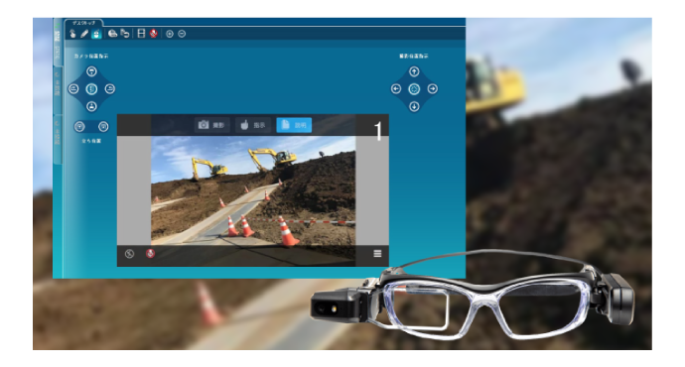
Task: Click the zoom out minus circle
Action: tap(182, 34)
